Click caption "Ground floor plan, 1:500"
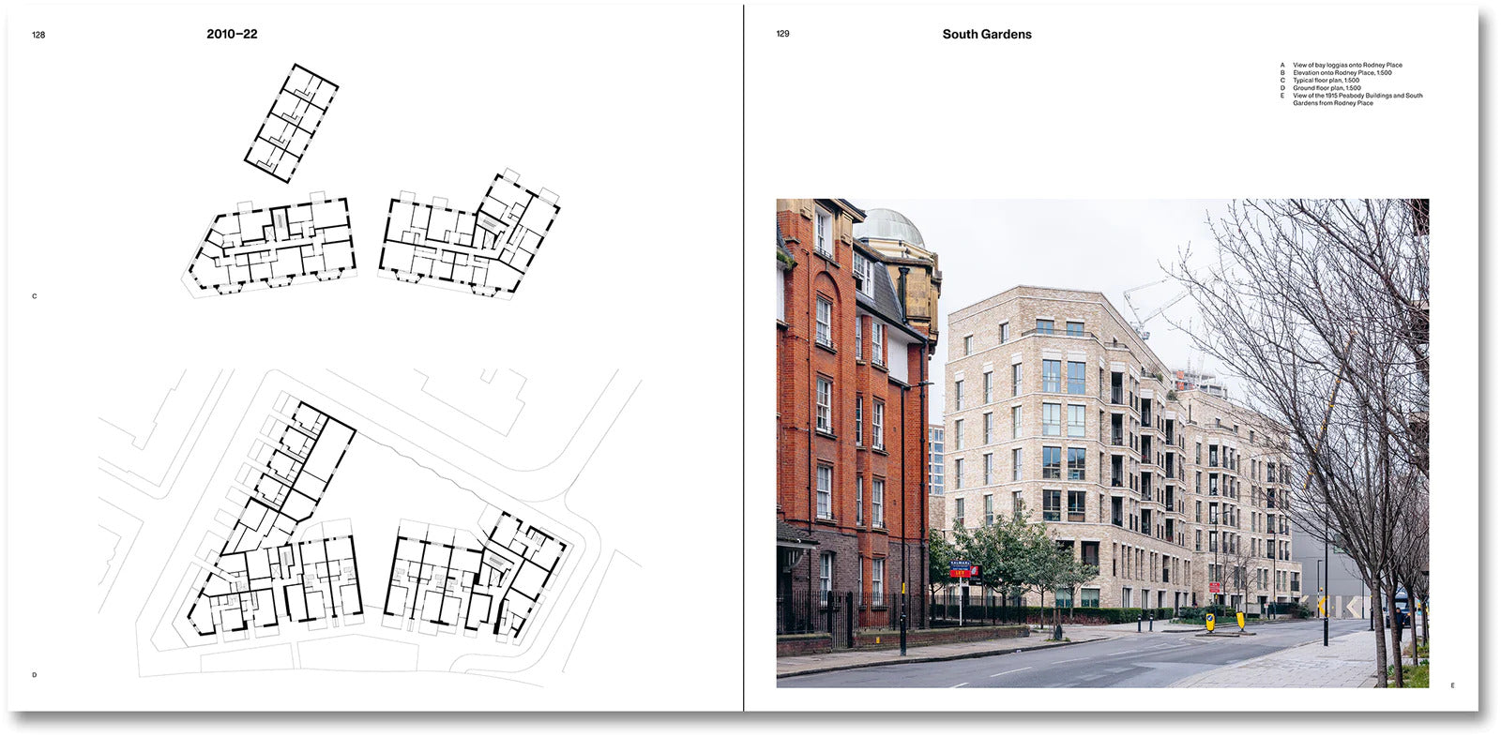Screen dimensions: 1501x737 [x=1327, y=88]
